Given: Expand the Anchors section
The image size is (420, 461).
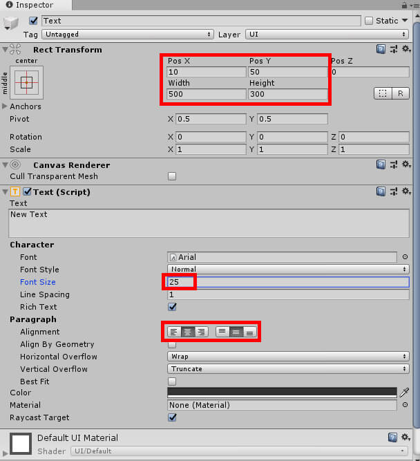Looking at the screenshot, I should (x=6, y=106).
